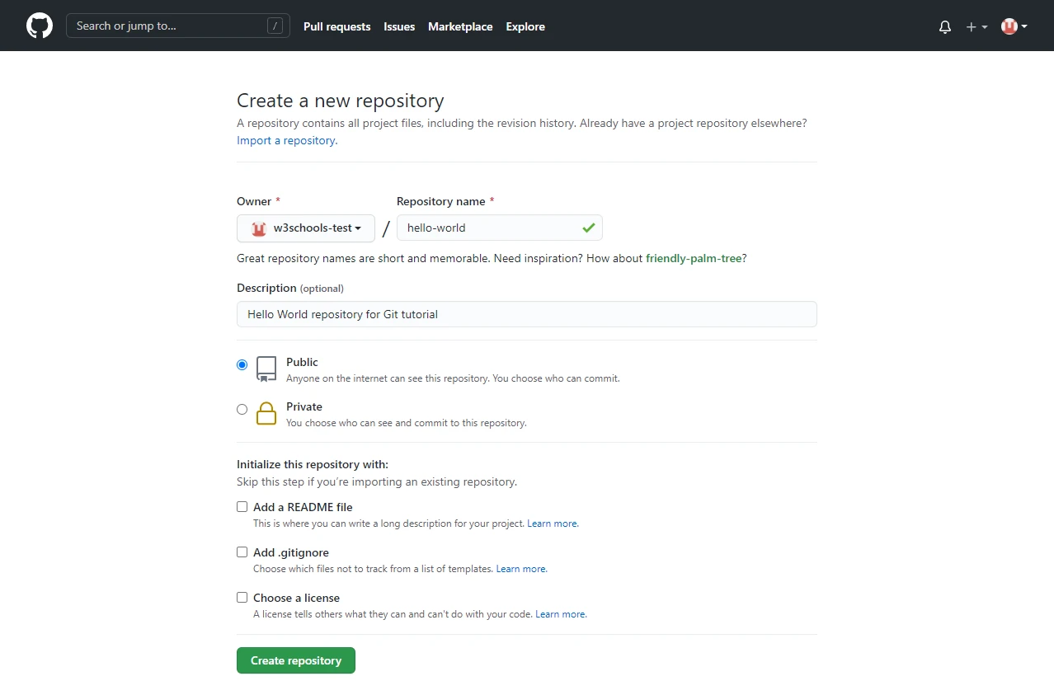Select the Private radio button
The image size is (1054, 695).
242,409
